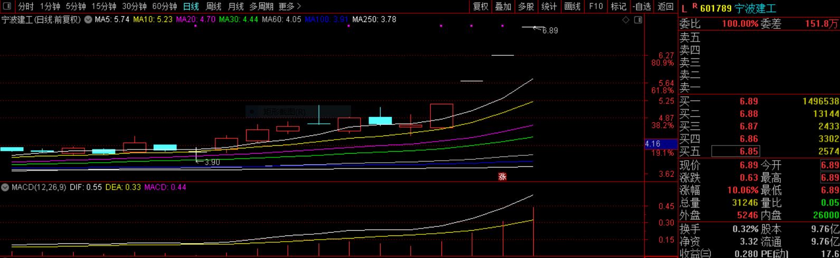This screenshot has height=258, width=840.
Task: Expand the 更多 period options
Action: [289, 6]
